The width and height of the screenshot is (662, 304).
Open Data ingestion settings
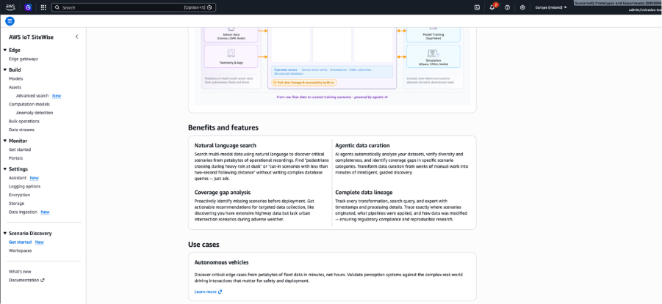(23, 212)
